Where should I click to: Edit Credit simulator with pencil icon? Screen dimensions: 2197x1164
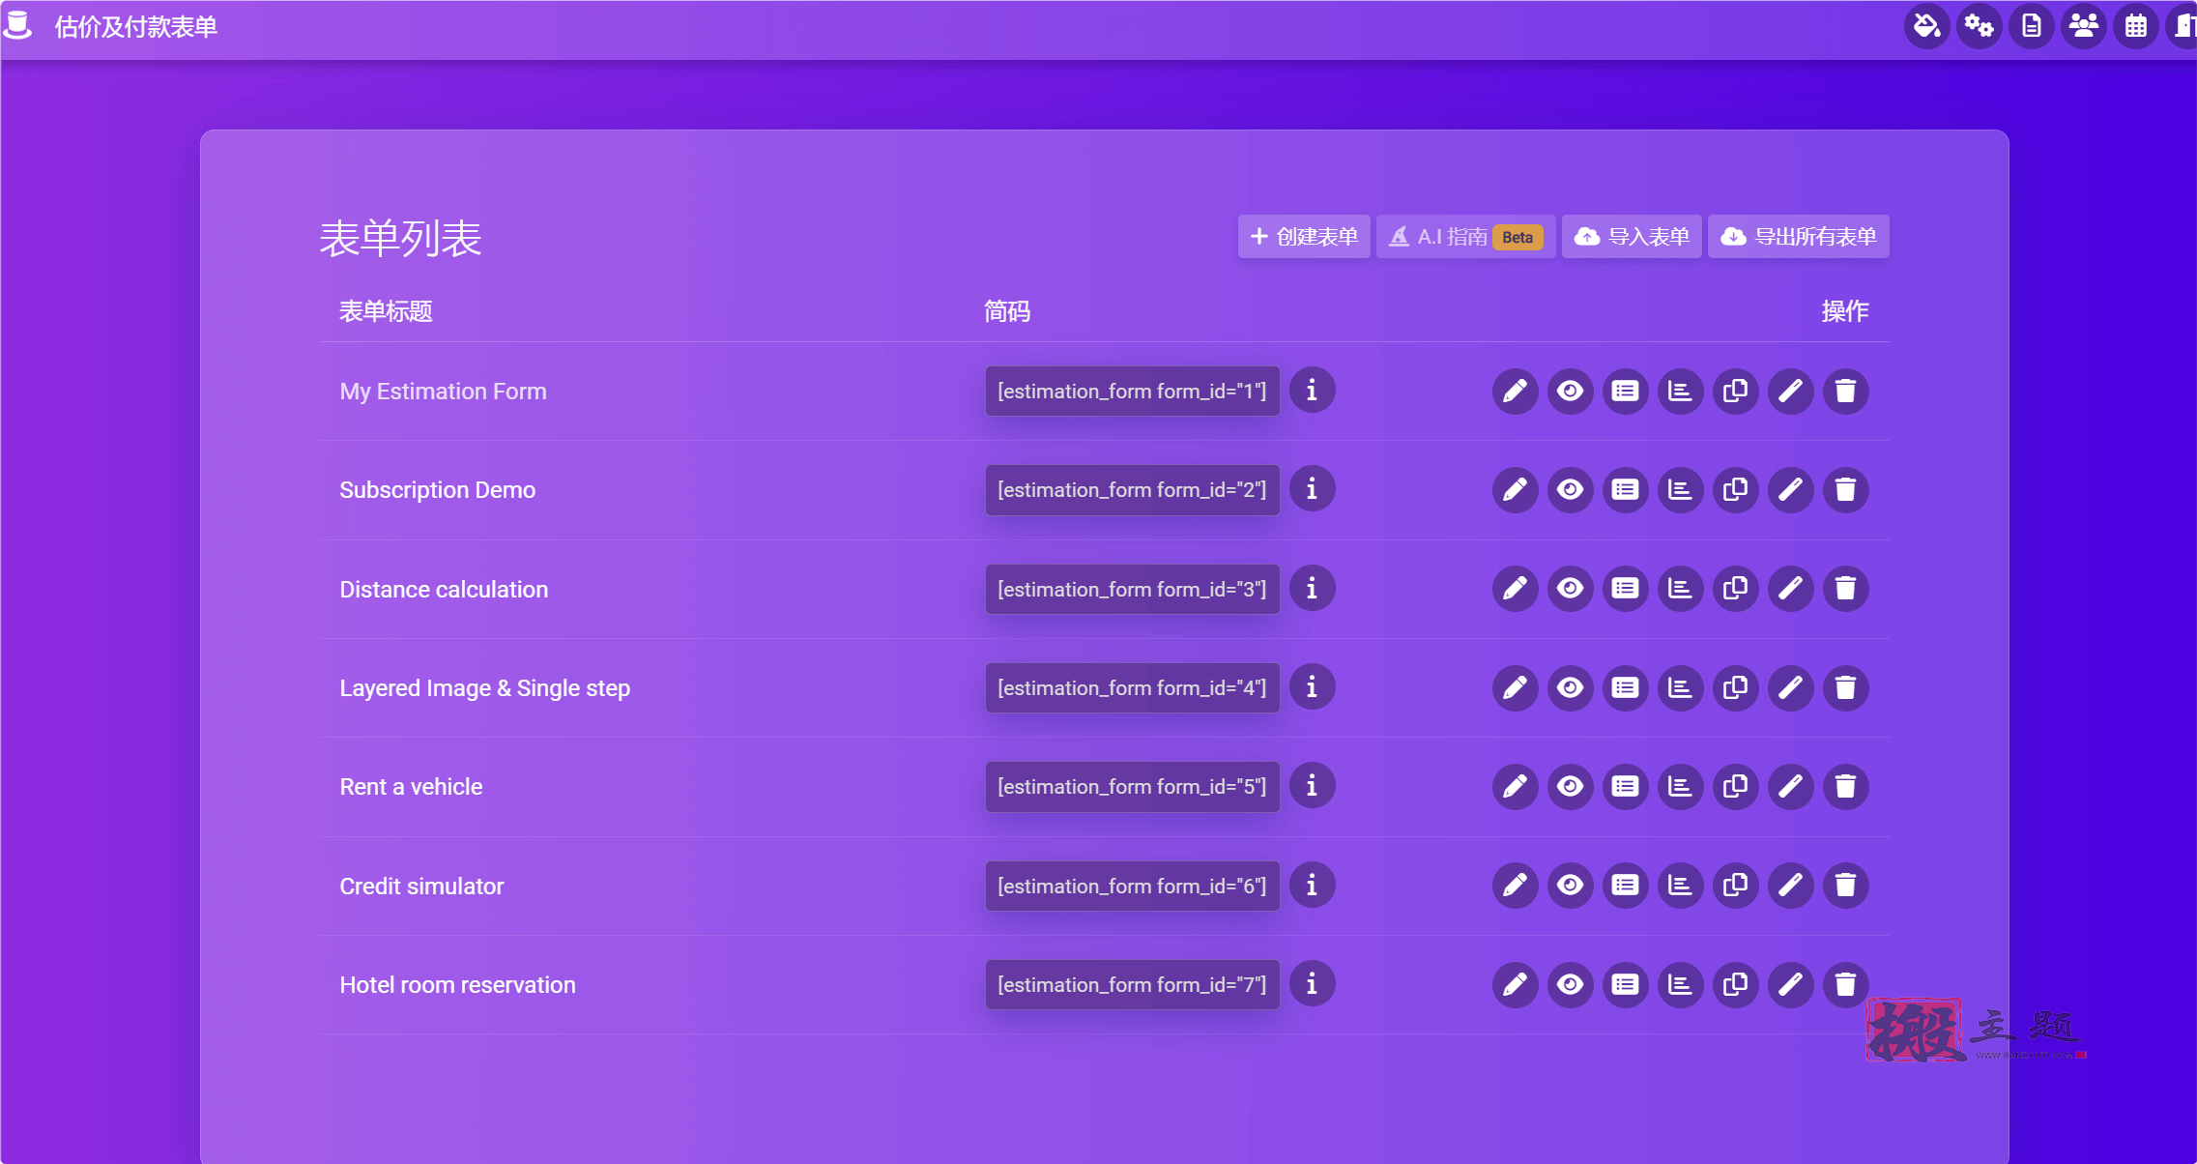pos(1515,886)
